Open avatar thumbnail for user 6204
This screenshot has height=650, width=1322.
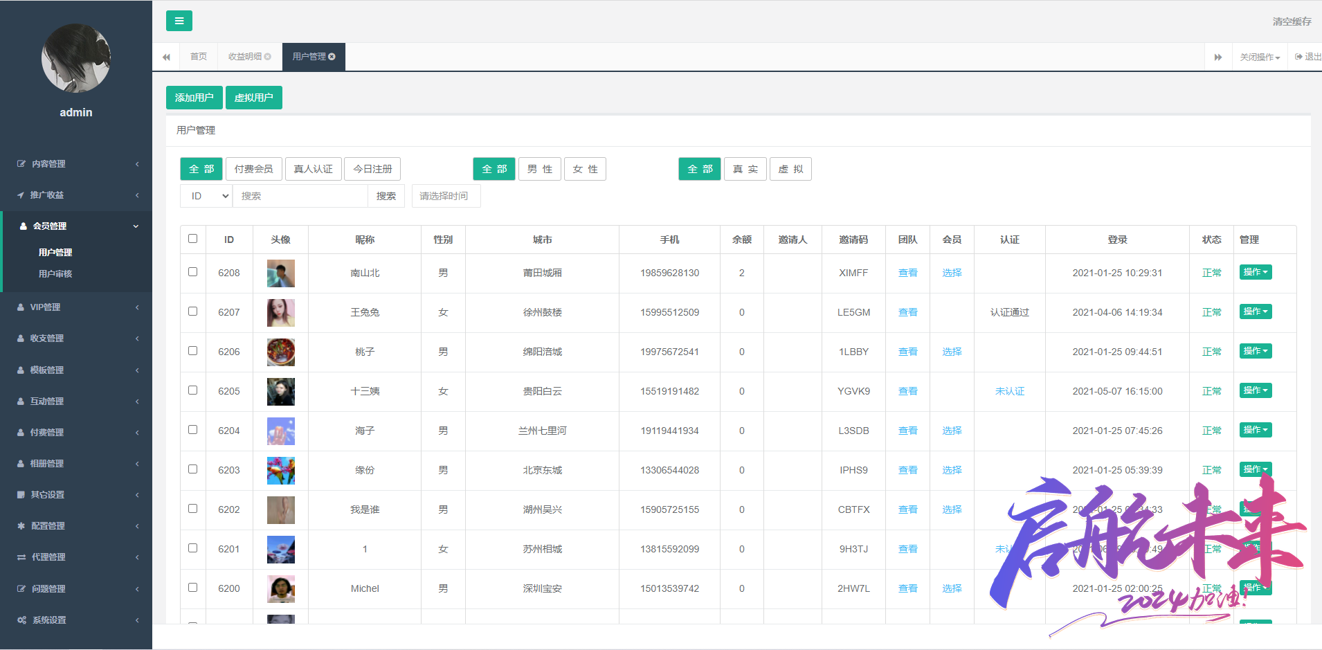281,431
